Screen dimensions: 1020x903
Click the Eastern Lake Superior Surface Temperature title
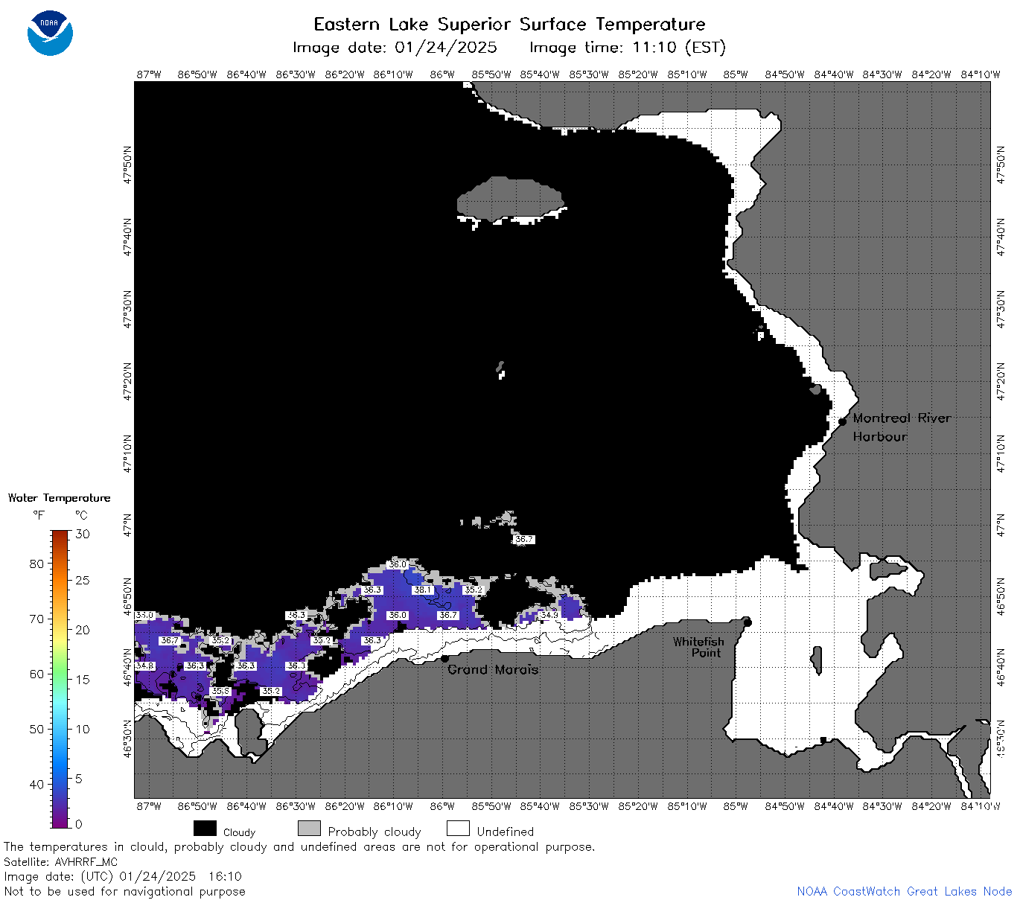pos(509,25)
